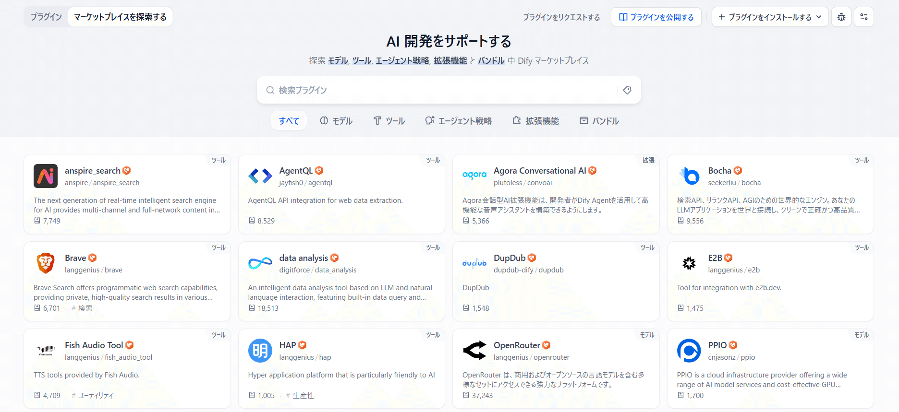Click langgenius / e2b author text

coord(734,270)
